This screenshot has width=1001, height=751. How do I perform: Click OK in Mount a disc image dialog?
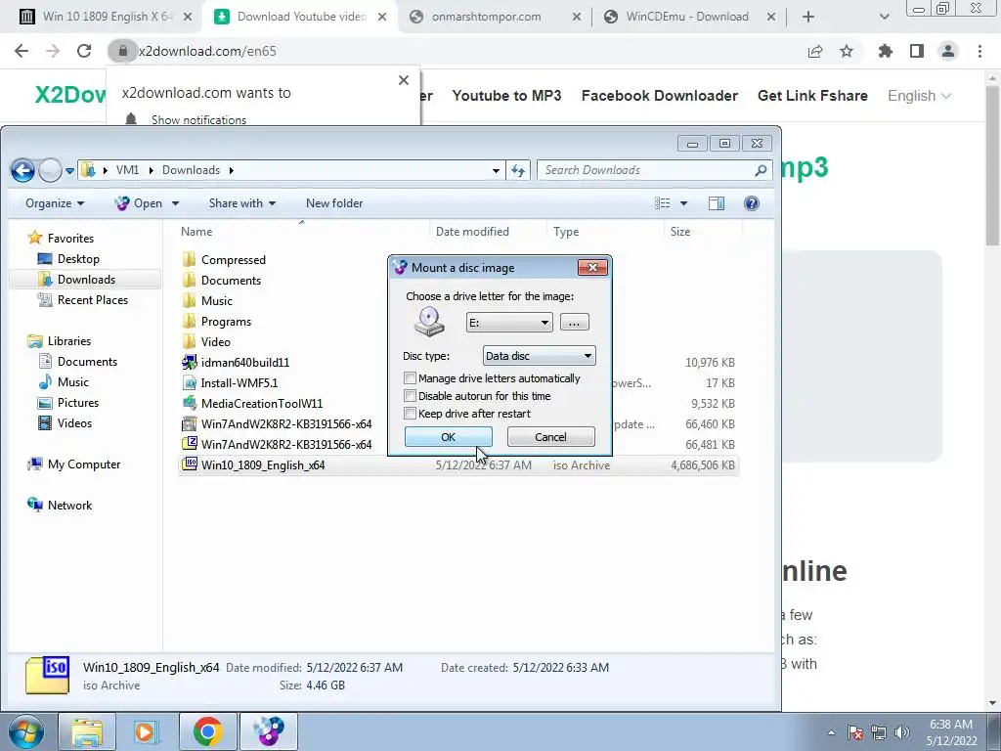(x=448, y=437)
